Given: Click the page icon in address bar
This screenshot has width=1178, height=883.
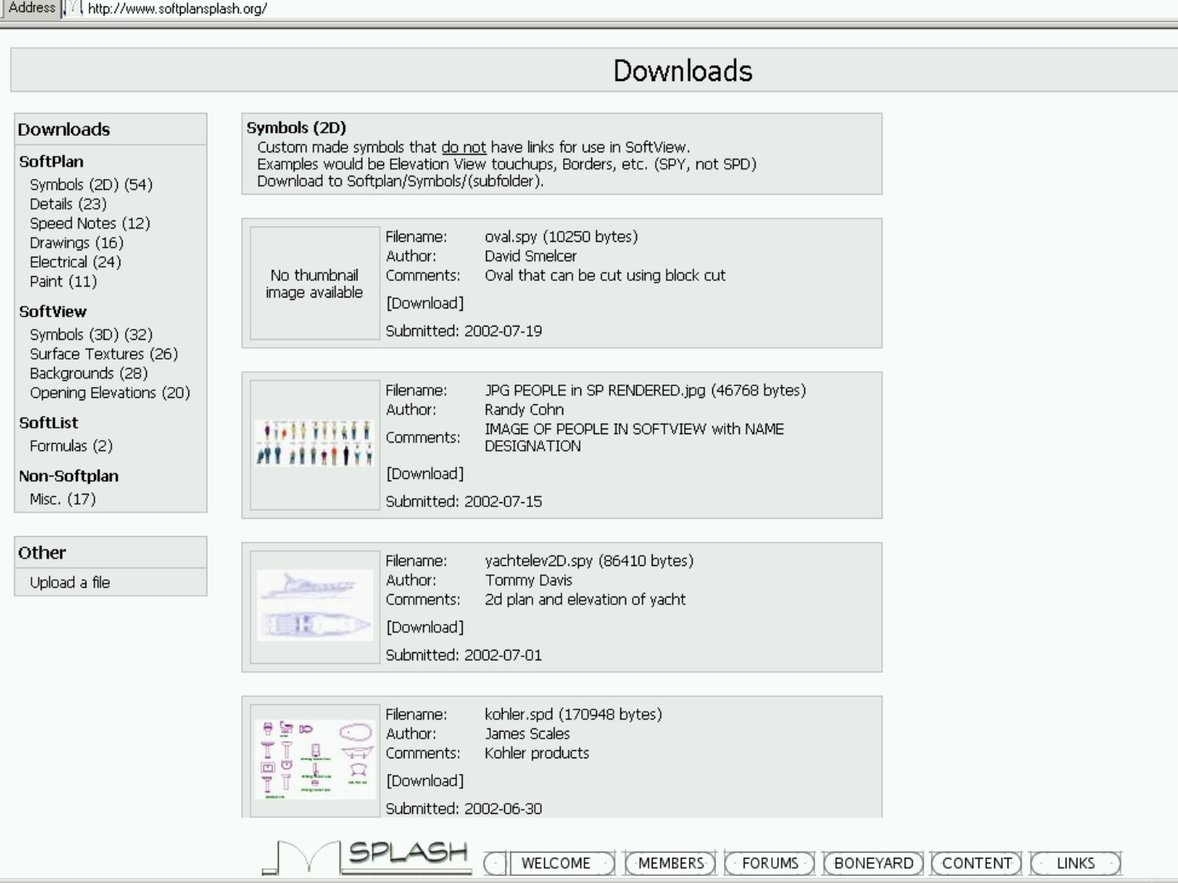Looking at the screenshot, I should [73, 9].
